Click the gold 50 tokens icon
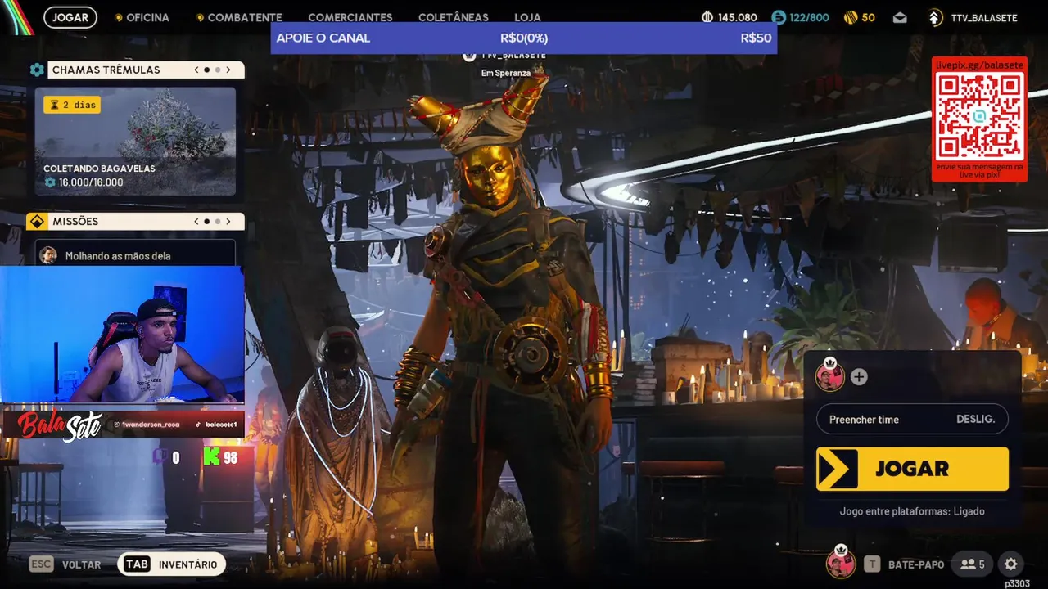The height and width of the screenshot is (589, 1048). 851,17
